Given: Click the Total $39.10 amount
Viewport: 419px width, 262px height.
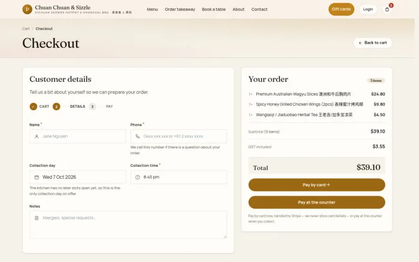Looking at the screenshot, I should pos(368,167).
